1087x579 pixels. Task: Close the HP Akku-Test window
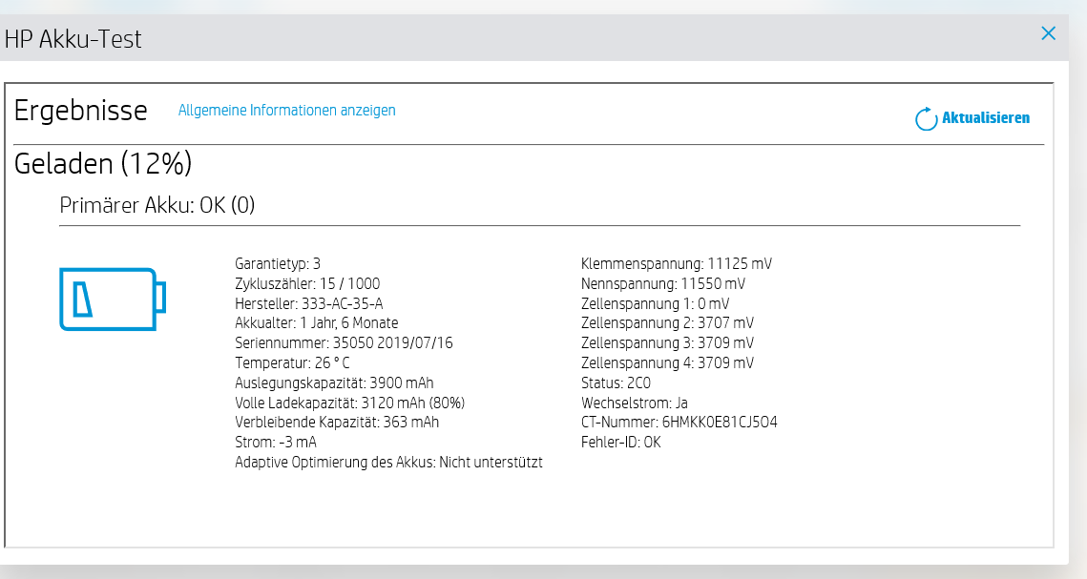click(1048, 32)
